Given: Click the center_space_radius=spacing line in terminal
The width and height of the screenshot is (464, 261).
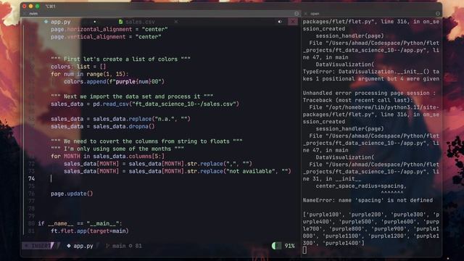Looking at the screenshot, I should click(361, 186).
